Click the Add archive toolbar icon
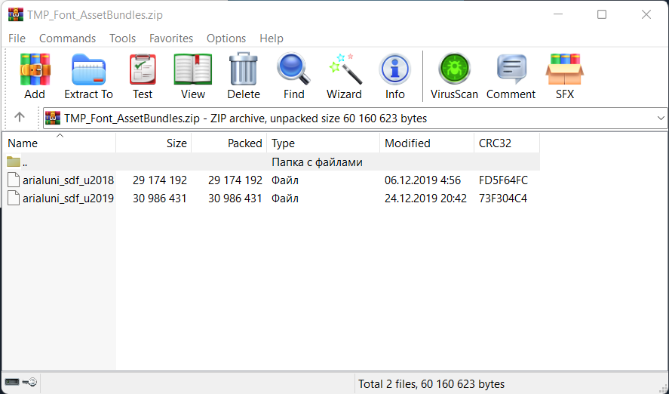 35,69
